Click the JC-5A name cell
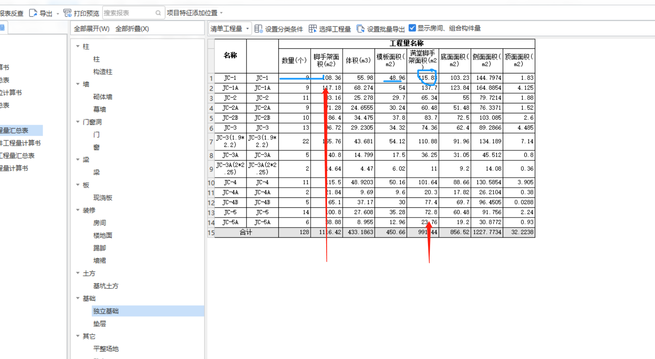The image size is (655, 359). pyautogui.click(x=230, y=223)
